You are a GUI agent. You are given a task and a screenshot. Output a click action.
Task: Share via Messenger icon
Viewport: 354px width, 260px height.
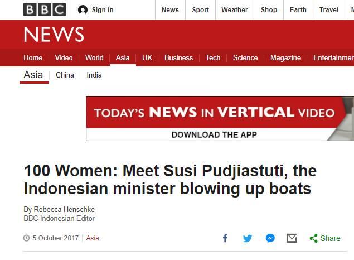270,238
